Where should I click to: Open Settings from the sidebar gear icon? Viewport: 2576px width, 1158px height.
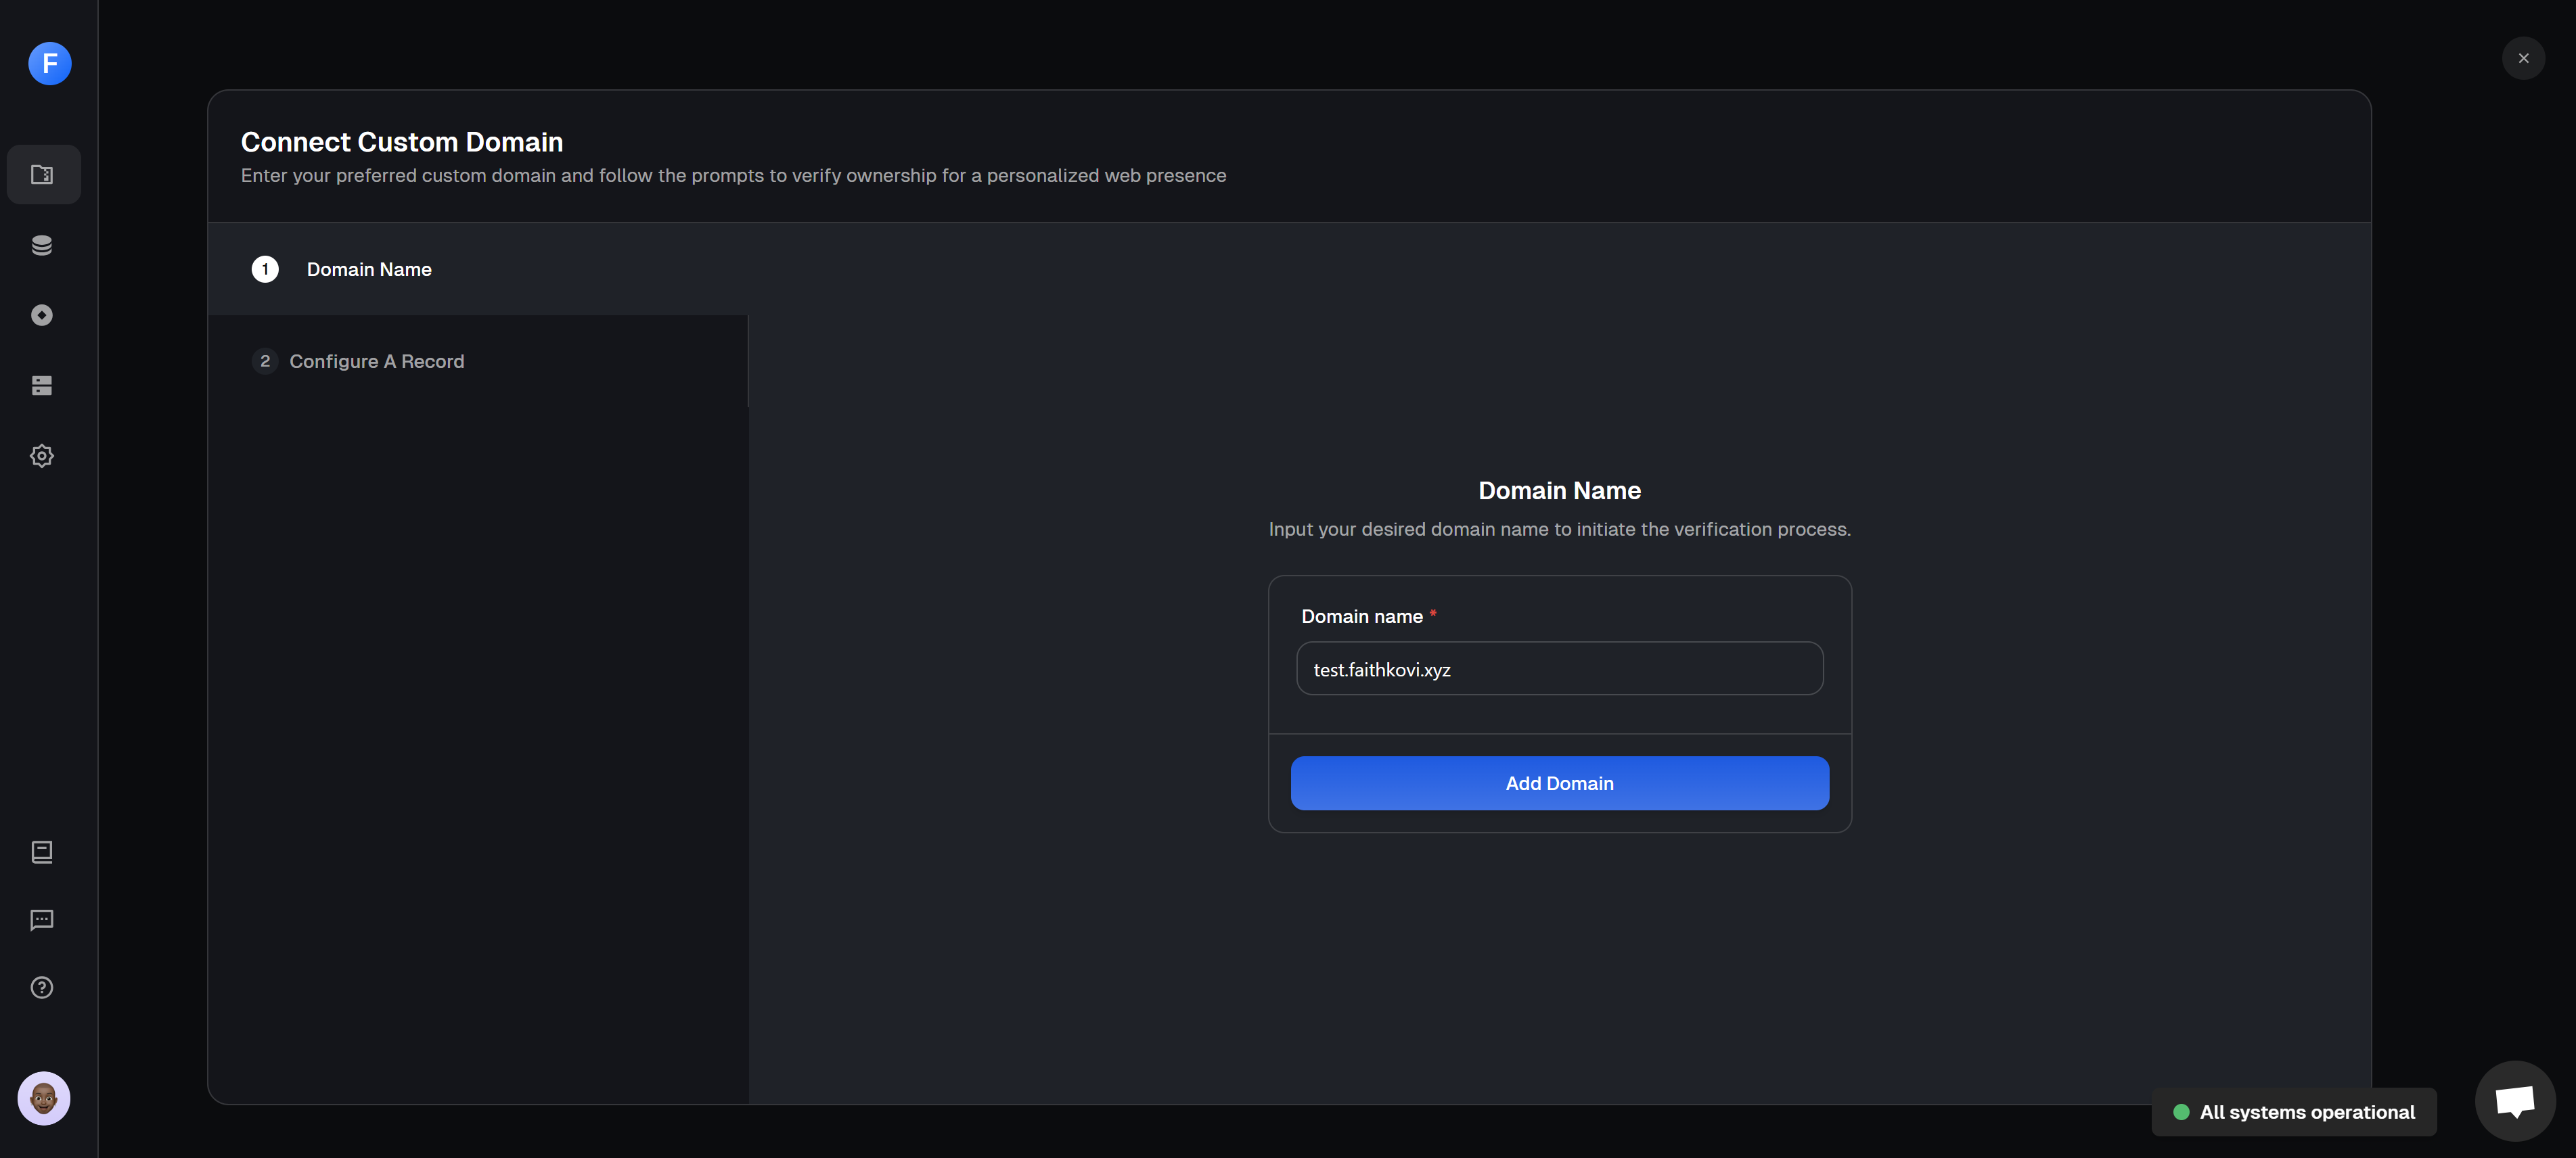[41, 455]
